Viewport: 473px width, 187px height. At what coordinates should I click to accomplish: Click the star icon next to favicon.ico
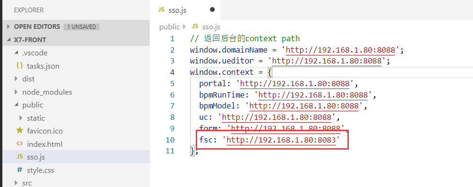click(19, 131)
